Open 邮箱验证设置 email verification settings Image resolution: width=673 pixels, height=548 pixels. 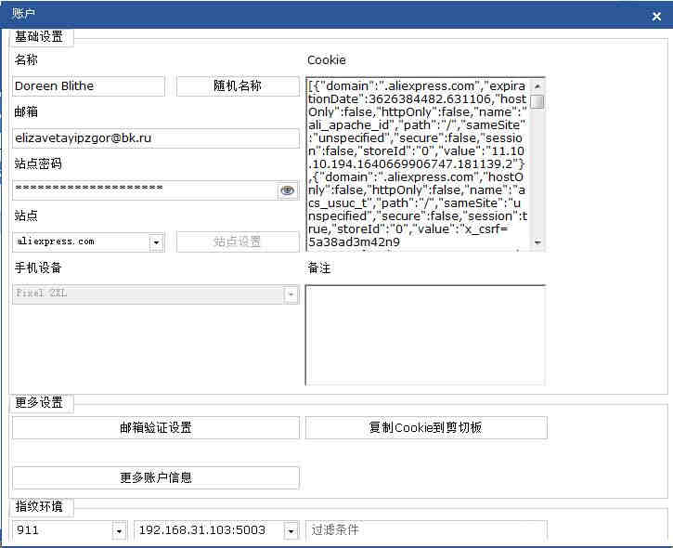(156, 428)
